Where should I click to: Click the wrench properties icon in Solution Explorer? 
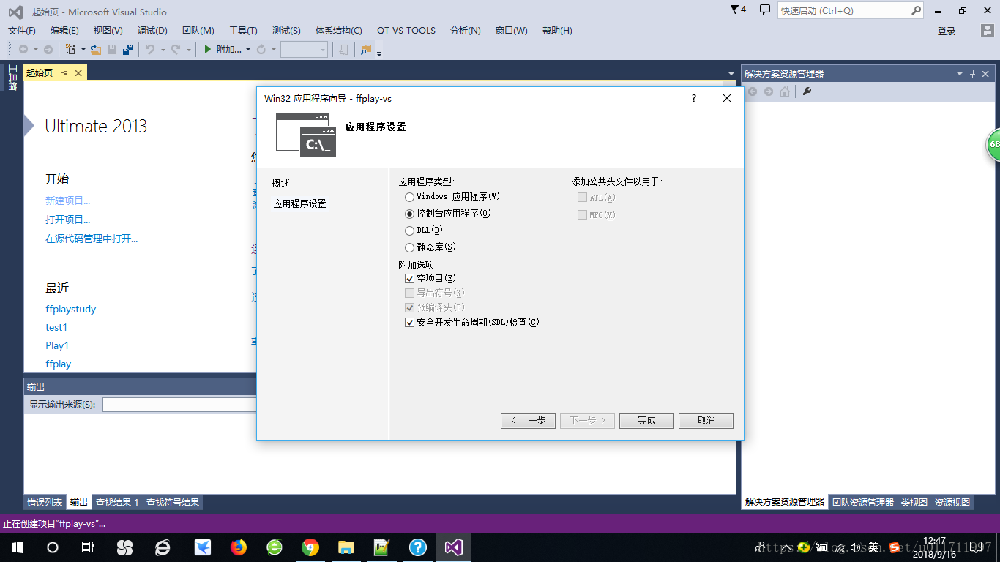807,91
